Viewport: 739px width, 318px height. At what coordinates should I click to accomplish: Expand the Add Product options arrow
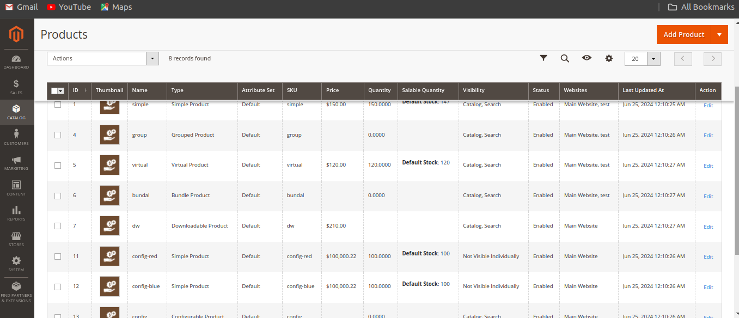(720, 34)
